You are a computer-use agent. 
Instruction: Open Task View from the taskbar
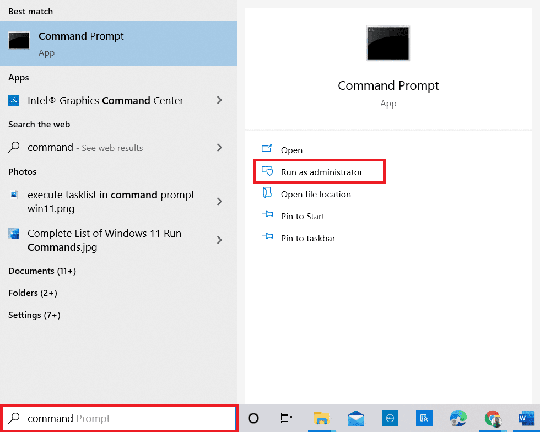[286, 418]
